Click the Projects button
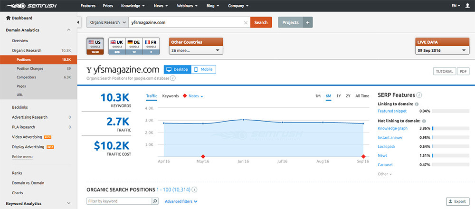The width and height of the screenshot is (475, 209). (x=291, y=22)
